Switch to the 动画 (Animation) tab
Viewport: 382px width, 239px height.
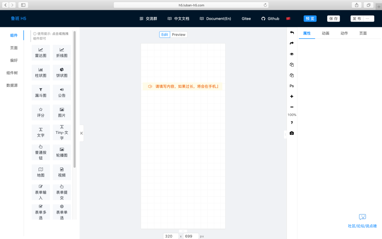(x=325, y=33)
